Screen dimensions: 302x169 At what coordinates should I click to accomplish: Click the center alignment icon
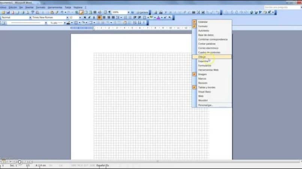[104, 18]
